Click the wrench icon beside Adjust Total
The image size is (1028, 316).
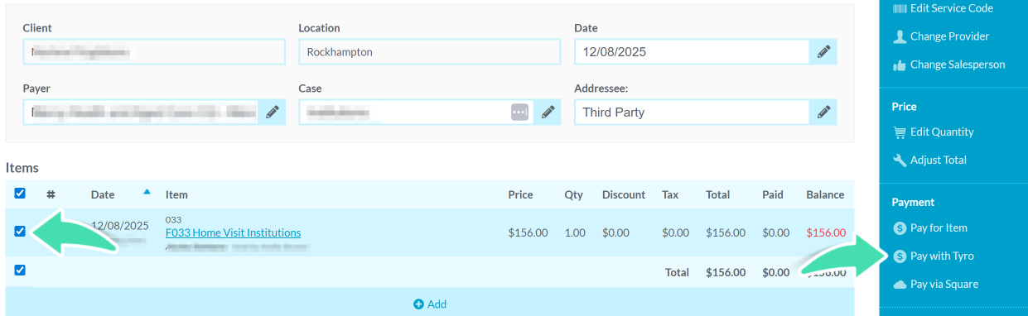pyautogui.click(x=899, y=160)
